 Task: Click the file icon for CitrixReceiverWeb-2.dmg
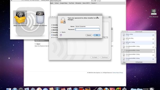pos(124,51)
